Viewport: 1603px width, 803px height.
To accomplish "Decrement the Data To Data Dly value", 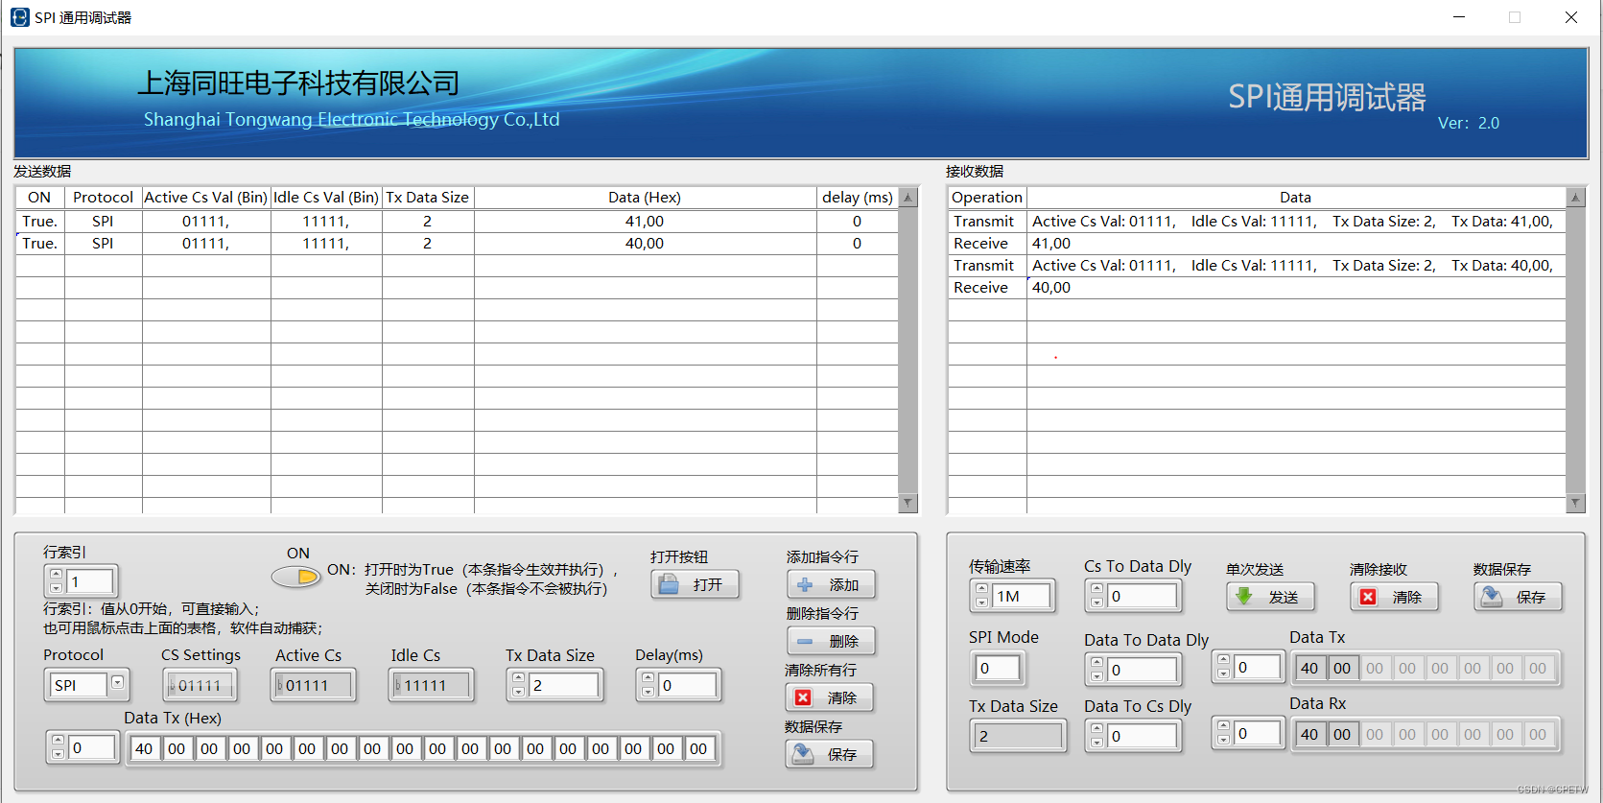I will tap(1096, 675).
